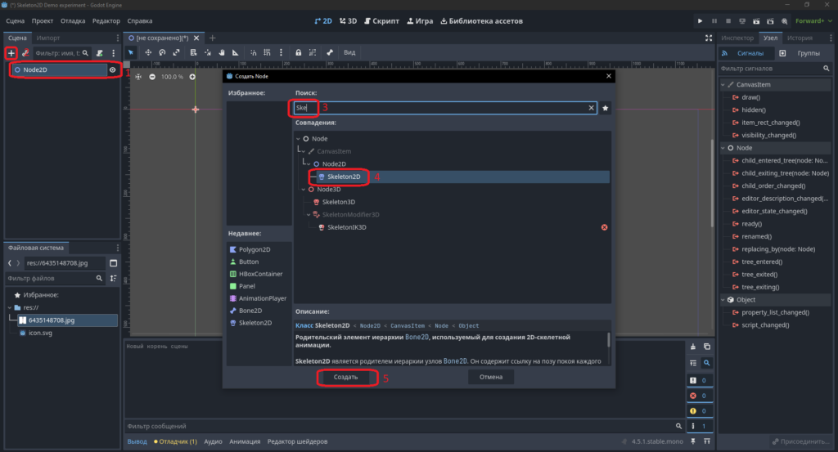The height and width of the screenshot is (452, 838).
Task: Open Scene panel extra options menu
Action: (x=113, y=53)
